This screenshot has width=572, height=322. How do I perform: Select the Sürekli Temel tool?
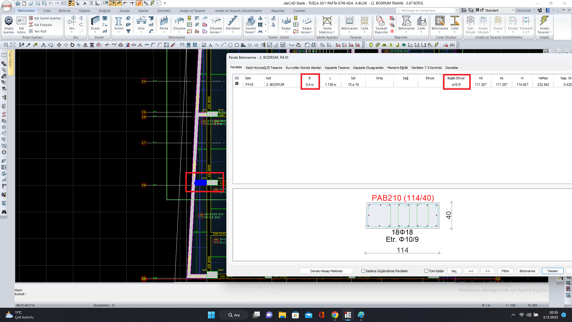point(250,25)
